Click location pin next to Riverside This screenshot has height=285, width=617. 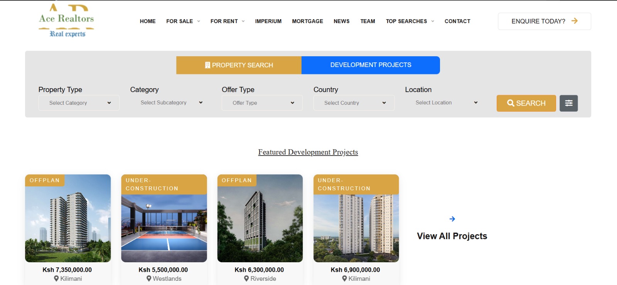[246, 278]
